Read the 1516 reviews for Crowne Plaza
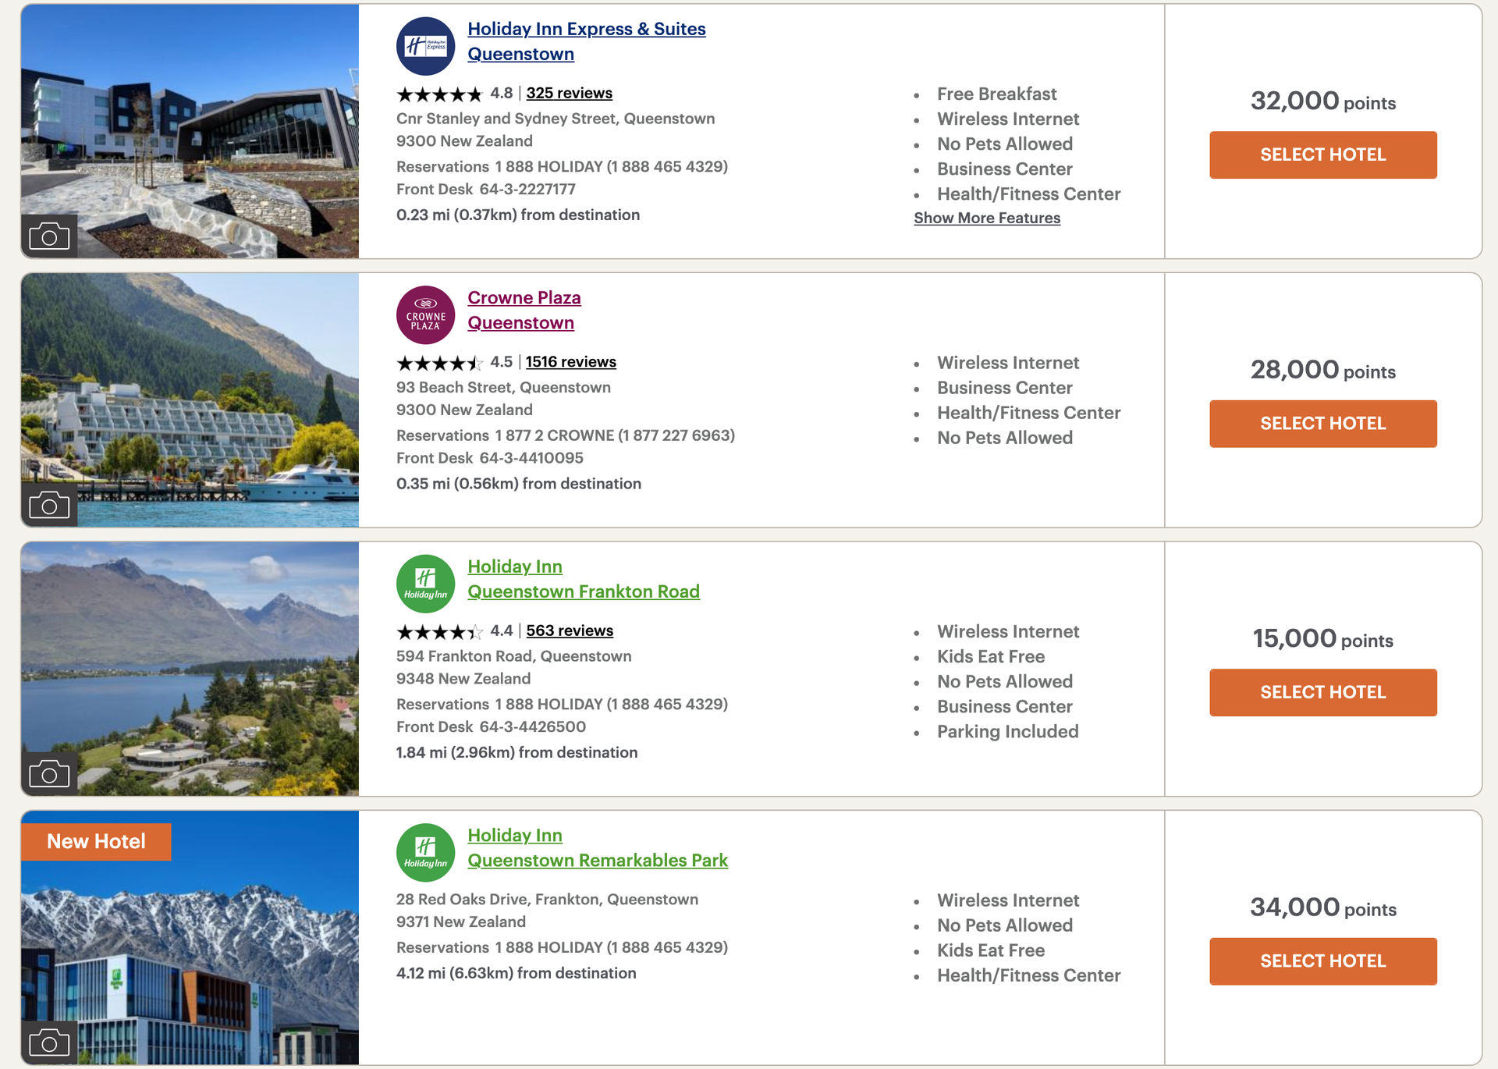The height and width of the screenshot is (1069, 1498). pos(570,362)
